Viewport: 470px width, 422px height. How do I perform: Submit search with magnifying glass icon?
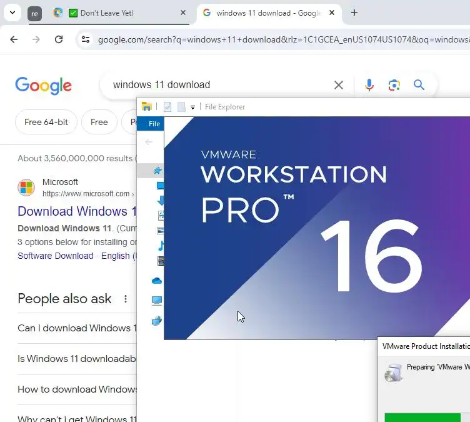[x=419, y=85]
